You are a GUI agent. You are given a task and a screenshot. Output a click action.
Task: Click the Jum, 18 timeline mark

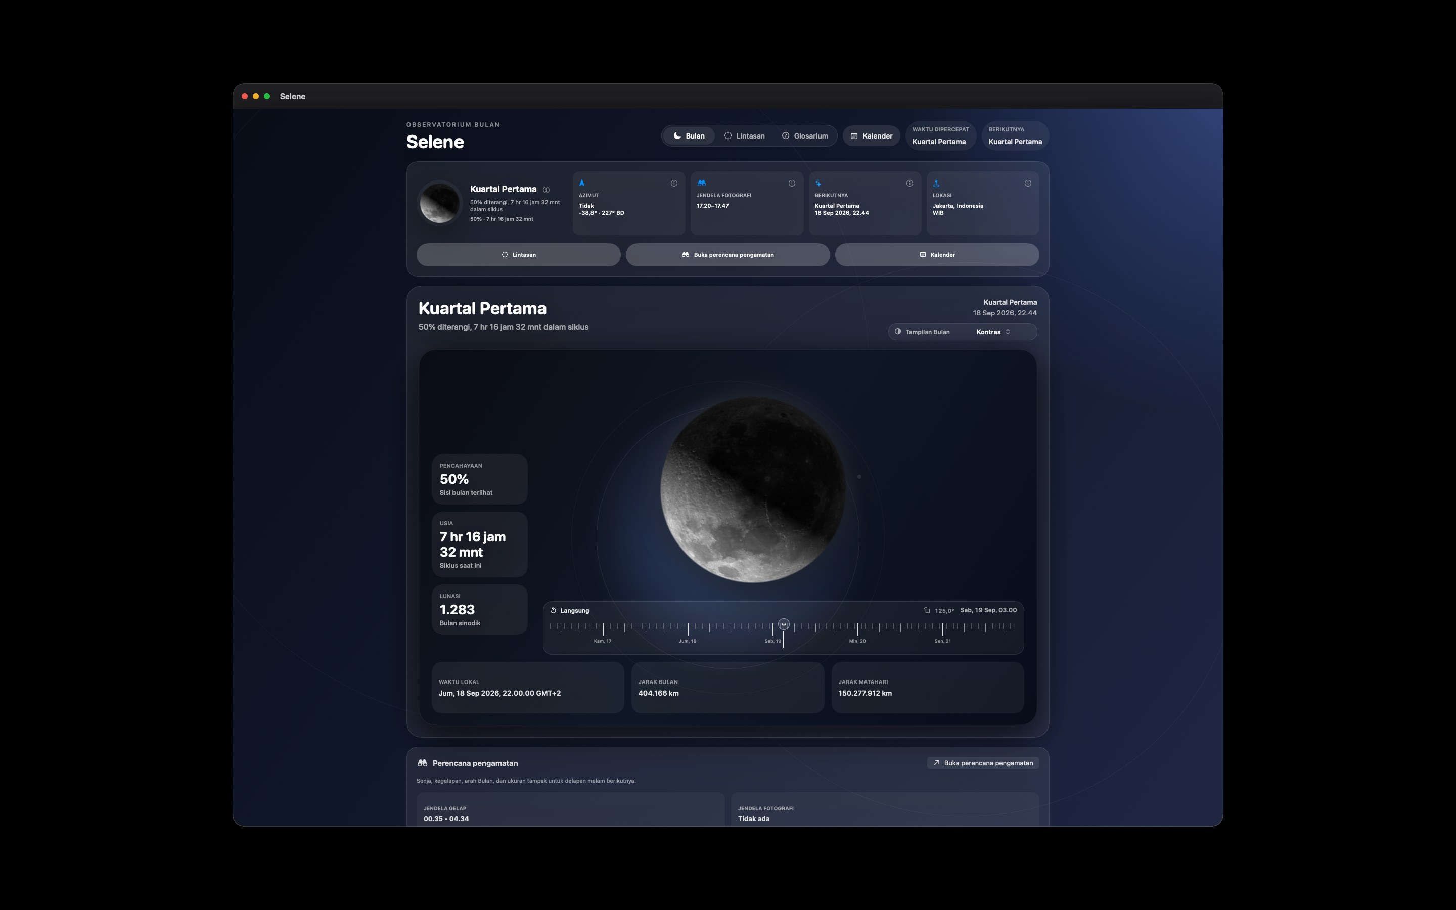687,641
